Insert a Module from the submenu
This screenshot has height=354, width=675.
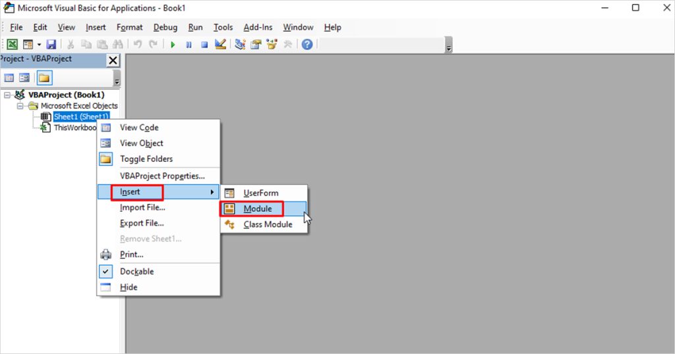(264, 209)
